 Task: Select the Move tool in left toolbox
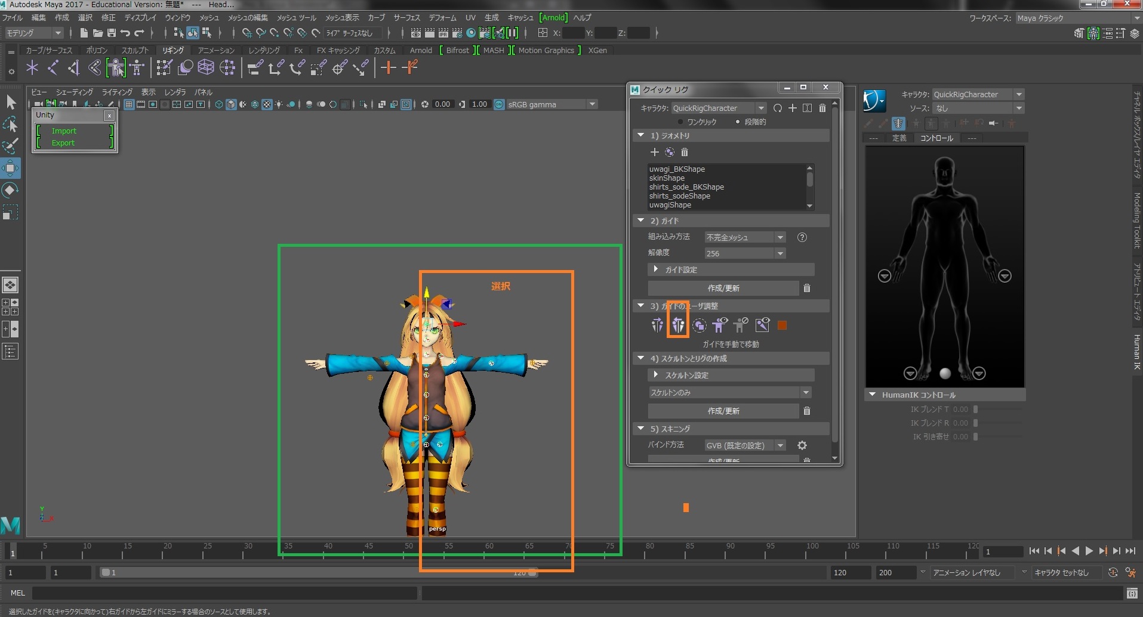click(x=10, y=168)
